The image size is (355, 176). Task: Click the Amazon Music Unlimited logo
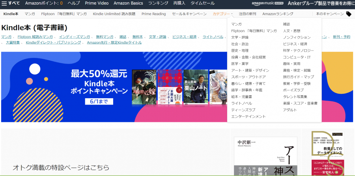[267, 3]
